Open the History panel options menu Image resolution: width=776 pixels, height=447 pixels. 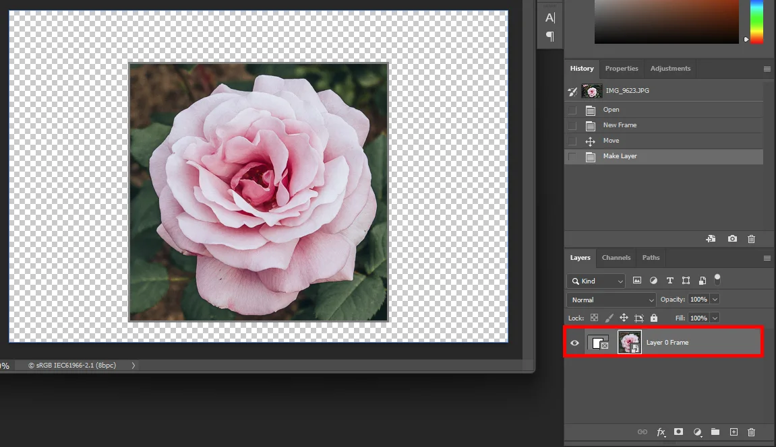[767, 69]
